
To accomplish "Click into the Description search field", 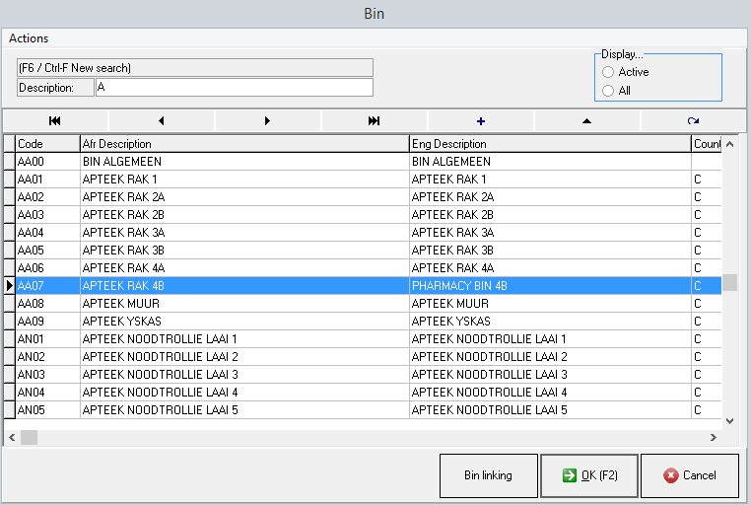I will click(234, 88).
